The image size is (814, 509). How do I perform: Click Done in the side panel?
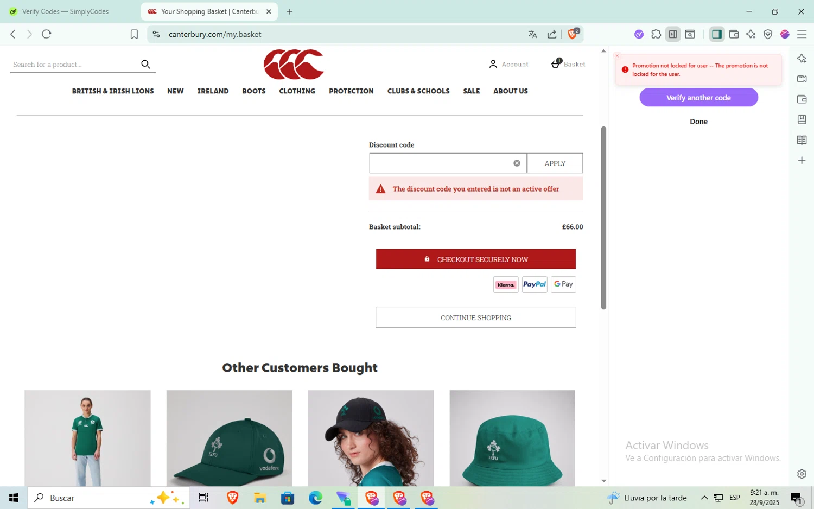[698, 122]
